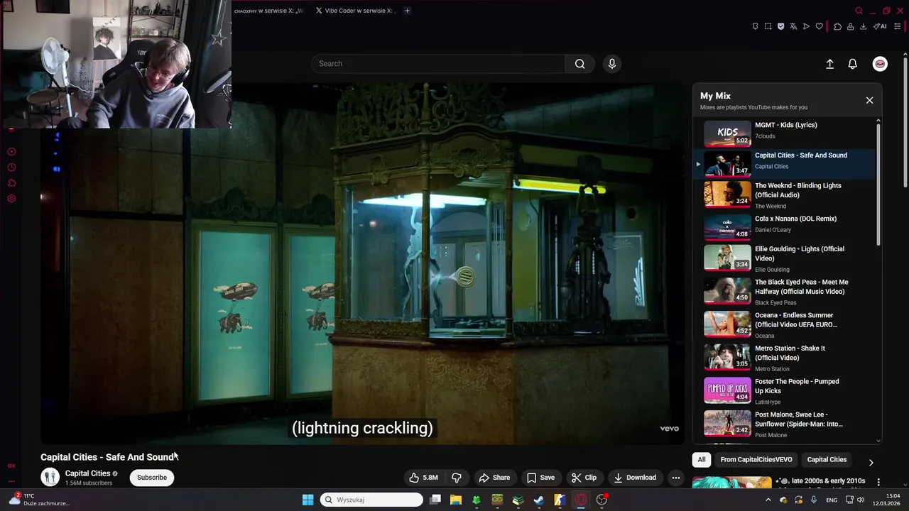Play Black Eyed Peas - Meet Me Halfway

(x=785, y=292)
